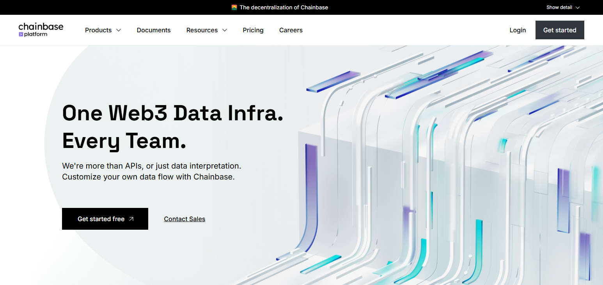603x285 pixels.
Task: Click the Get started free button
Action: point(105,219)
